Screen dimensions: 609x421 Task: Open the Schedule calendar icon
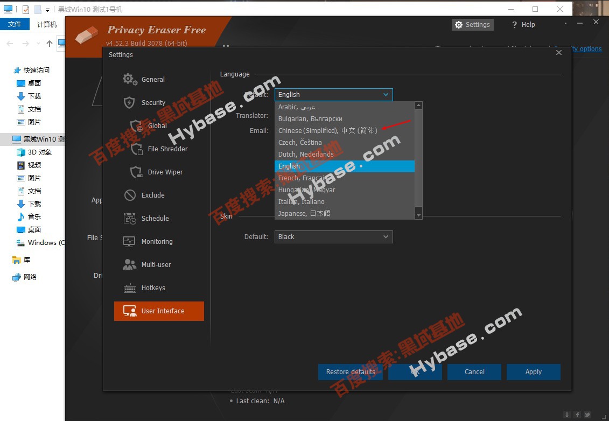130,218
